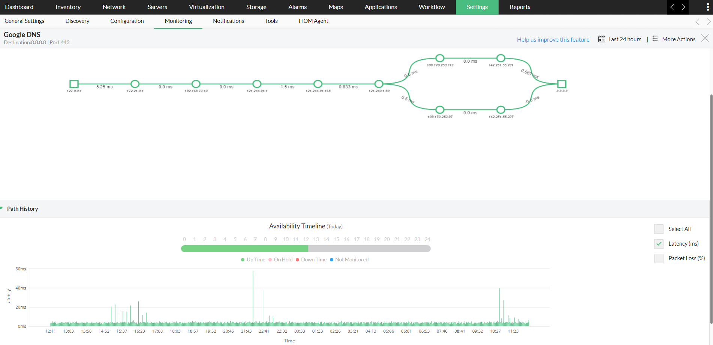Click the Help us improve this feature link
This screenshot has height=345, width=713.
[553, 39]
